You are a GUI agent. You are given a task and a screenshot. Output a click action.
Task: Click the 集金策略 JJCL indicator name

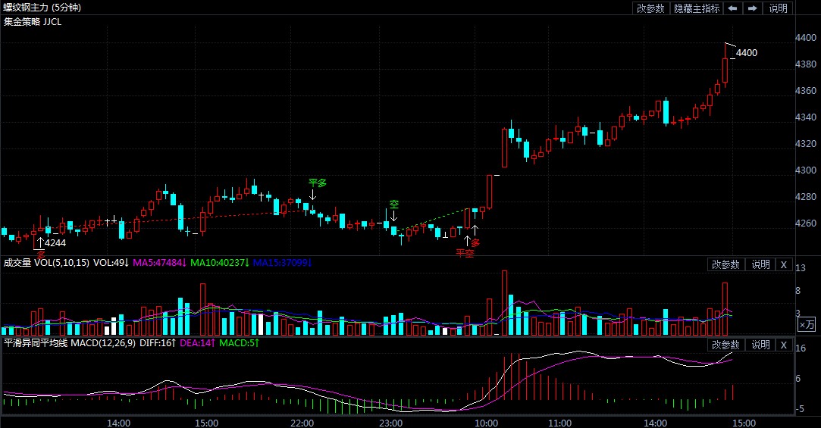click(x=33, y=21)
